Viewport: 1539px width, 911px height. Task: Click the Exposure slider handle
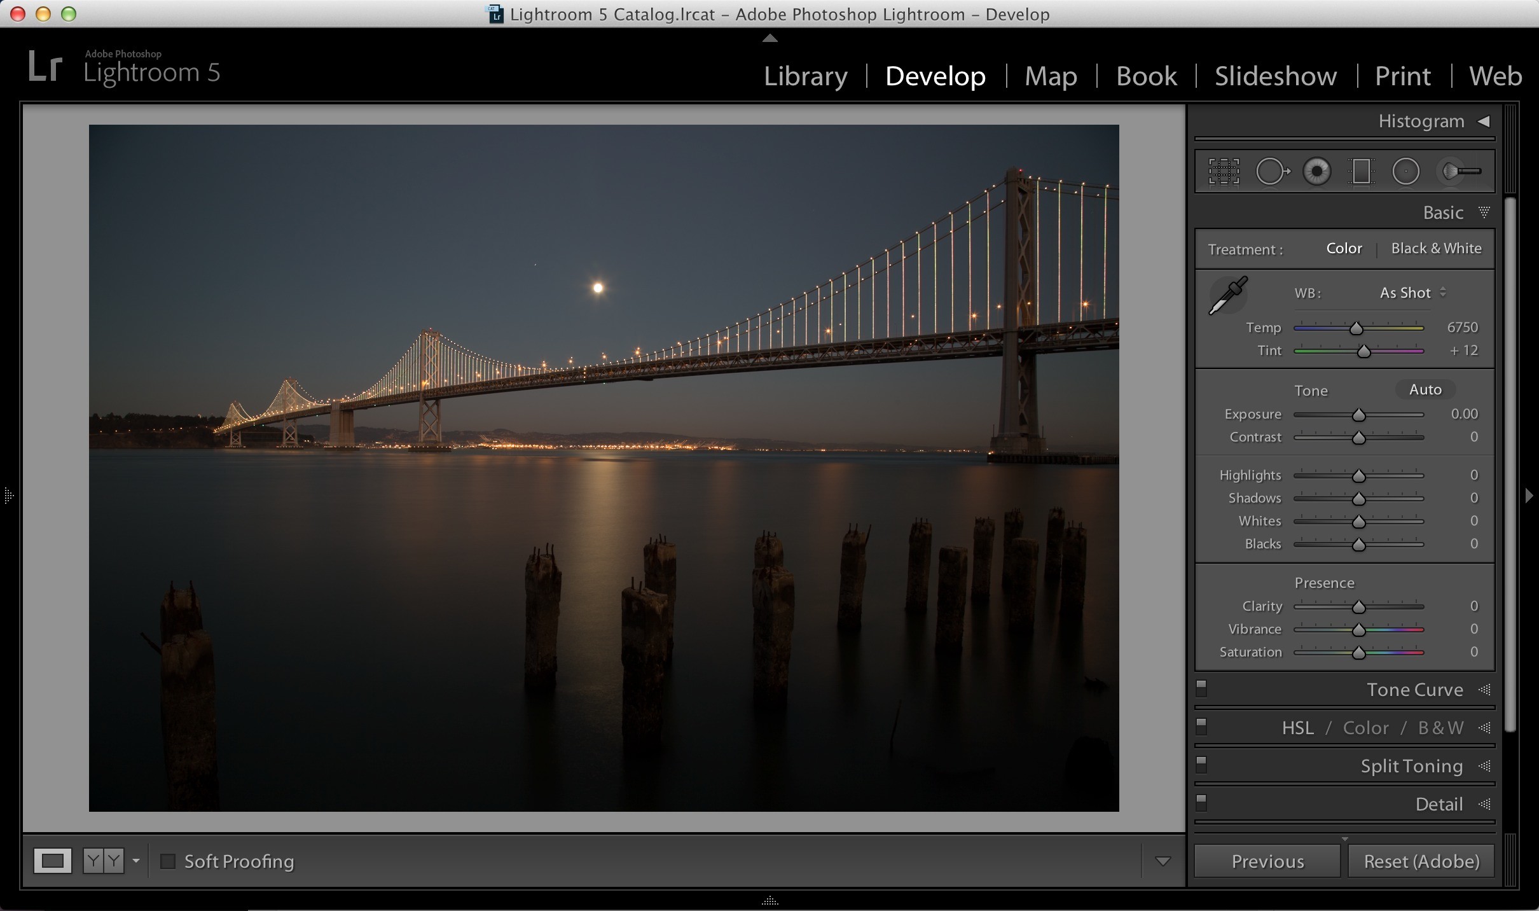1358,415
